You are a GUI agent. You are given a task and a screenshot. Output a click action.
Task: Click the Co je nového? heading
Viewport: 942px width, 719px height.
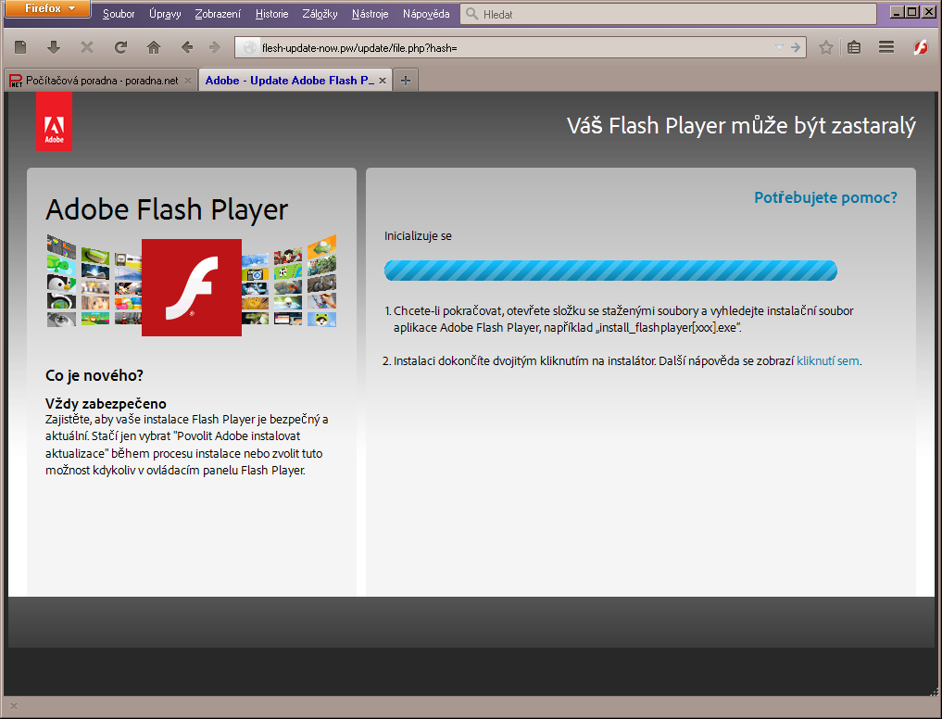click(94, 376)
